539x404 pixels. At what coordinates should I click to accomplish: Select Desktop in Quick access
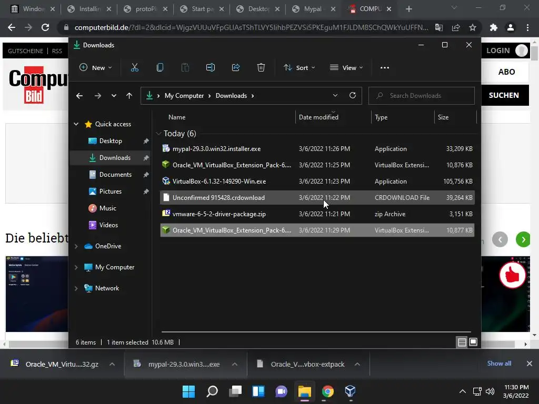coord(111,141)
